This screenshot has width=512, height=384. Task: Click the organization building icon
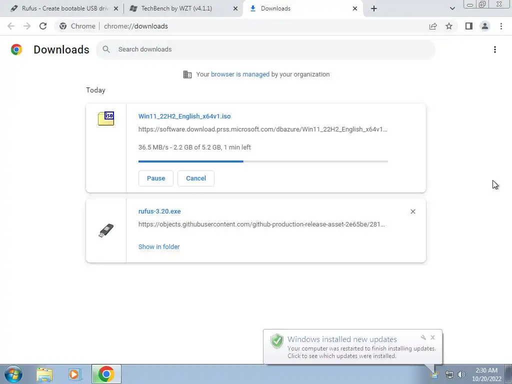187,74
